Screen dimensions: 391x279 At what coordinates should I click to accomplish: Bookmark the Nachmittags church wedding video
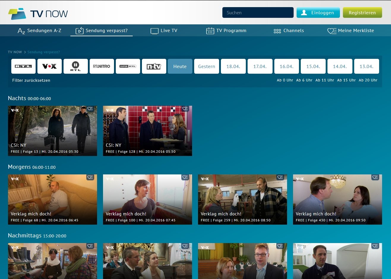tap(185, 246)
